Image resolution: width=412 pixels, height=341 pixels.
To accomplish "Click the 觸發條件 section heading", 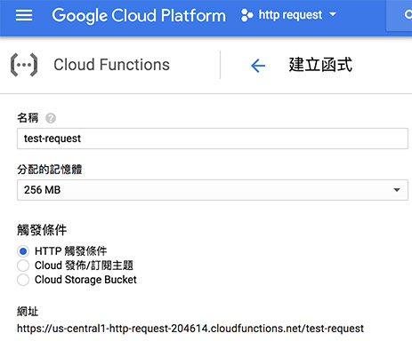I will (42, 230).
